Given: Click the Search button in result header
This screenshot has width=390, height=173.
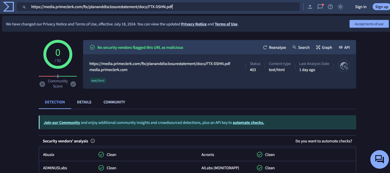Looking at the screenshot, I should click(301, 47).
